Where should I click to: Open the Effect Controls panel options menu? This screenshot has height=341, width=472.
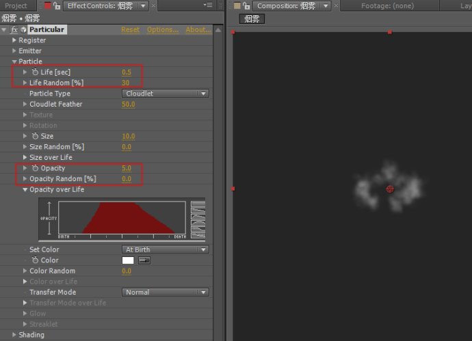(x=209, y=5)
